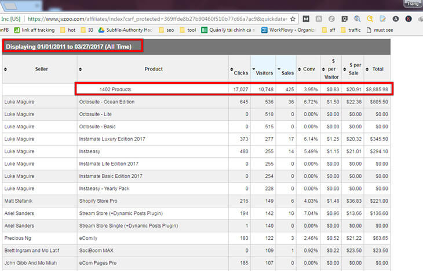Open 'link aff tracking' bookmark
423x271 pixels.
[x=34, y=30]
